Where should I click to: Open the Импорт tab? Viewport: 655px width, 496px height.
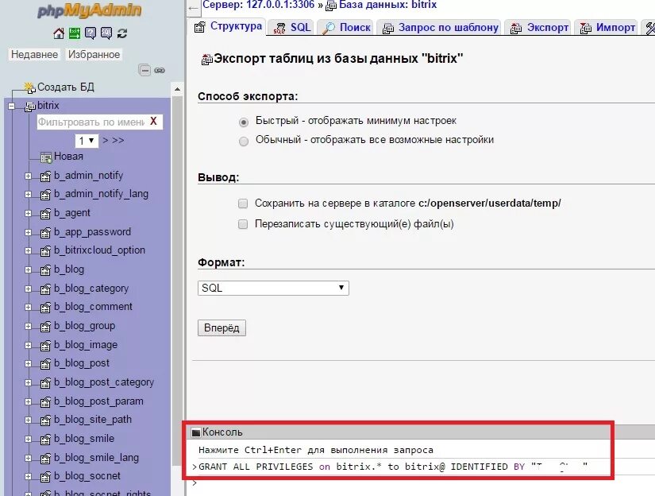click(607, 28)
